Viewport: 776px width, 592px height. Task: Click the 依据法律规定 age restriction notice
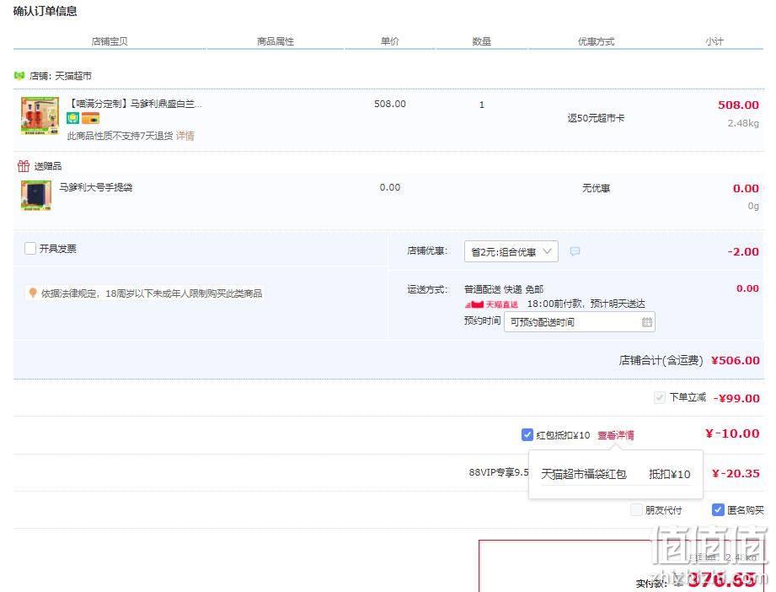pos(152,293)
